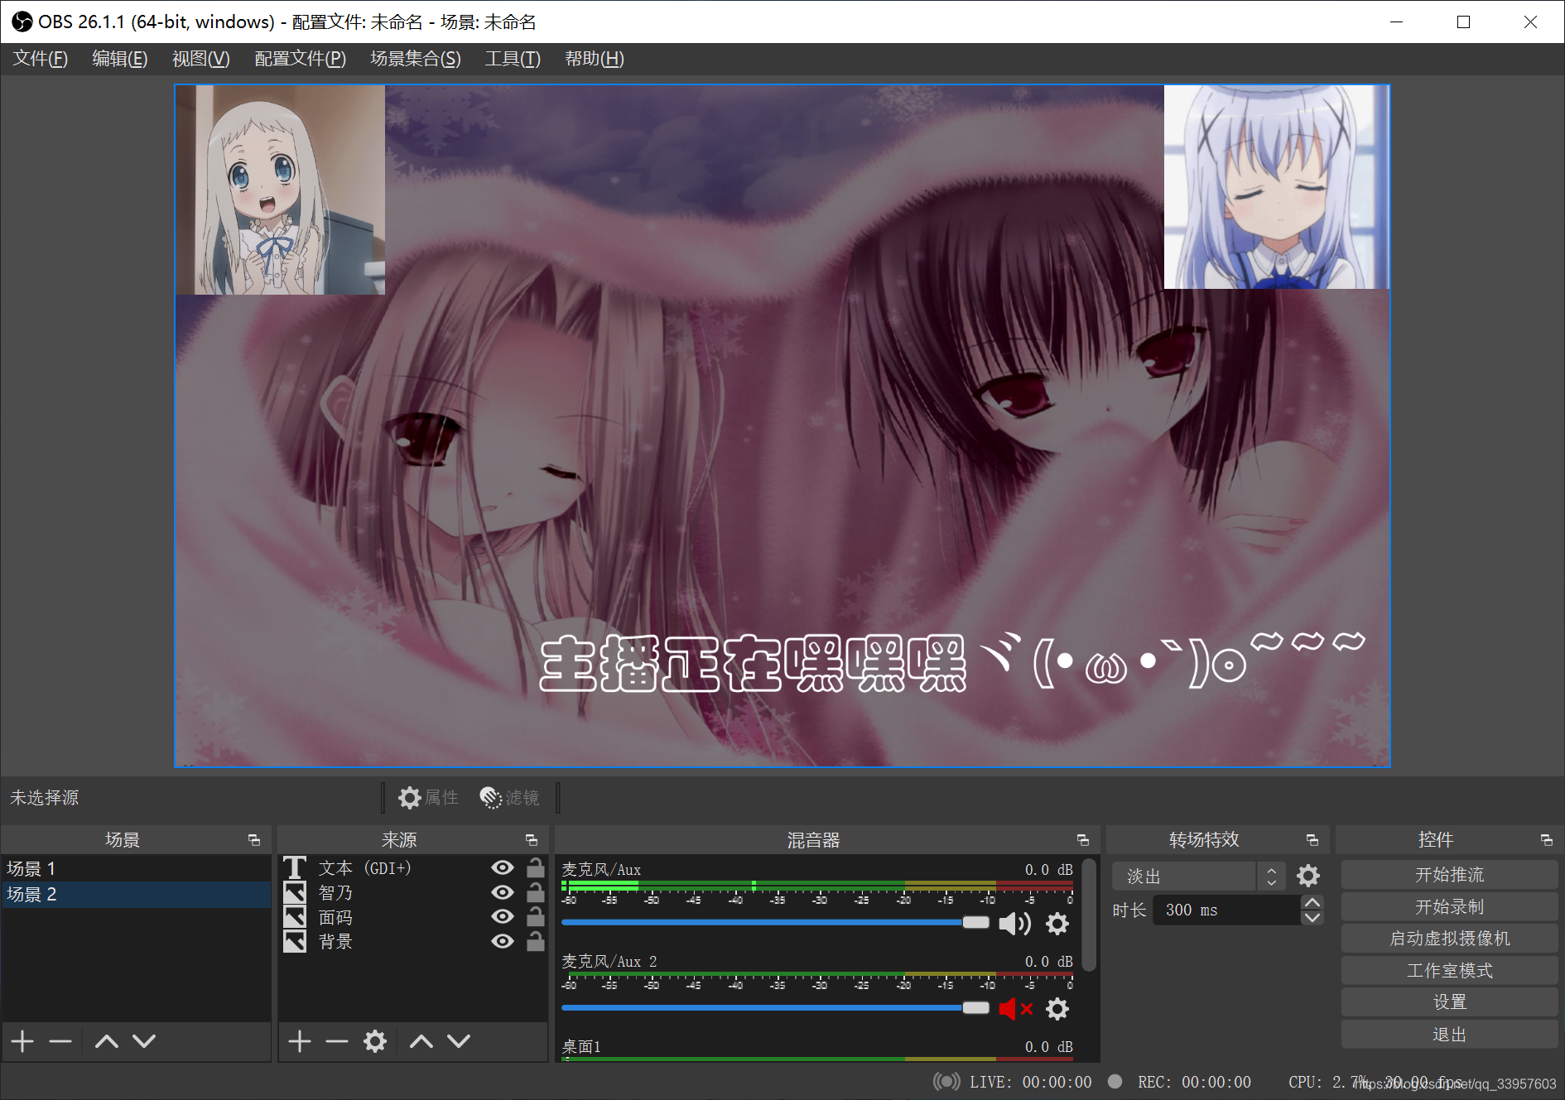Image resolution: width=1565 pixels, height=1100 pixels.
Task: Add a new scene with plus icon
Action: click(x=23, y=1041)
